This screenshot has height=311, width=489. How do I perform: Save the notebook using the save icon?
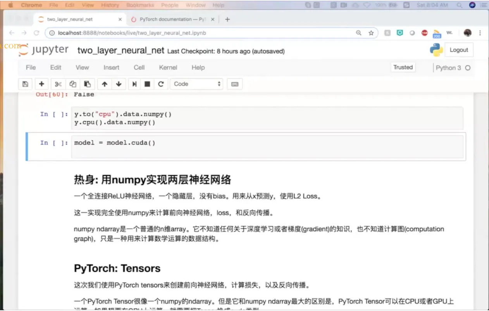pyautogui.click(x=25, y=84)
